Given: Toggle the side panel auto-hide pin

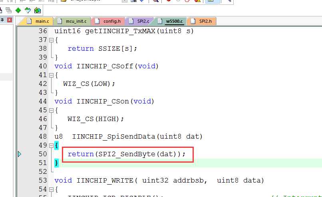Looking at the screenshot, I should [x=2, y=20].
